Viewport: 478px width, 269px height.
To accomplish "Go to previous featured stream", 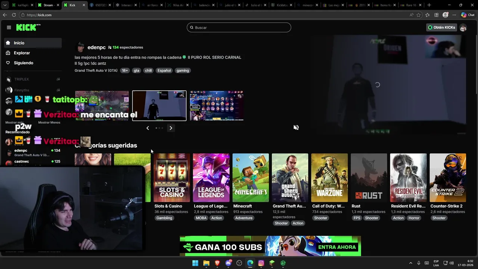I will [x=148, y=128].
